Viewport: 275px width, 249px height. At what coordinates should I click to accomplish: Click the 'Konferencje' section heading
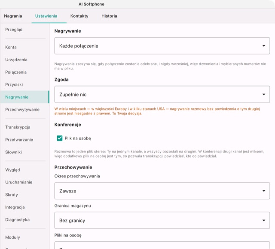point(68,125)
